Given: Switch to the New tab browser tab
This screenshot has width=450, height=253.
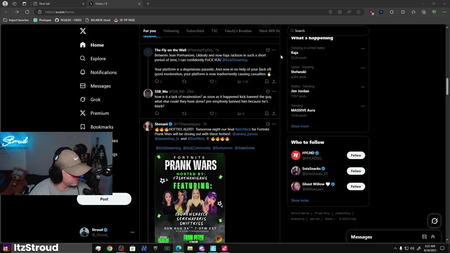Looking at the screenshot, I should tap(58, 4).
